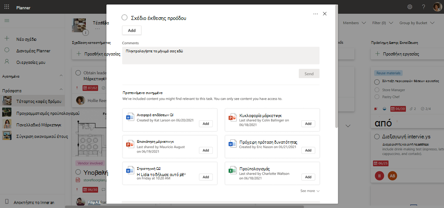Click the AB assignee avatar
Screen dimensions: 444x208
pos(392,176)
